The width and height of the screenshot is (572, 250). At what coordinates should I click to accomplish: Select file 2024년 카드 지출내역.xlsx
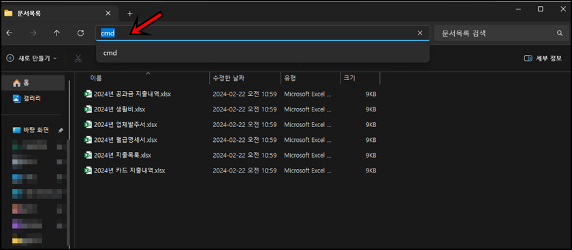(129, 171)
